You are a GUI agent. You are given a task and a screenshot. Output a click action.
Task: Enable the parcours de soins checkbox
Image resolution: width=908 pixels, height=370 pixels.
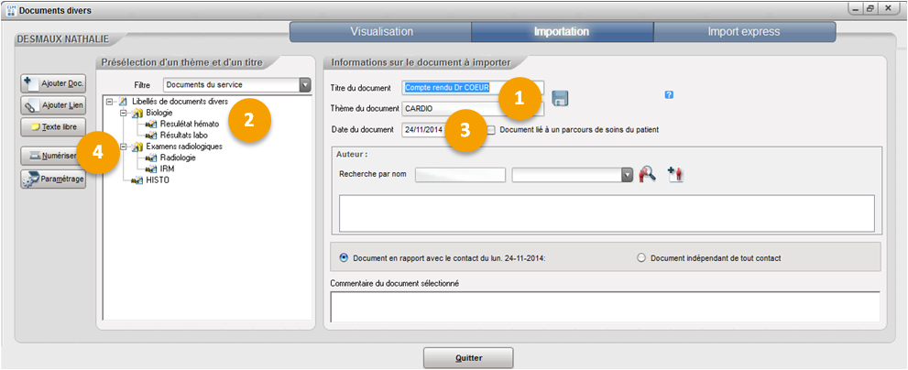(492, 130)
